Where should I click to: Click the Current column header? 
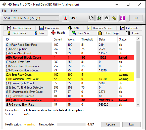click(59, 39)
